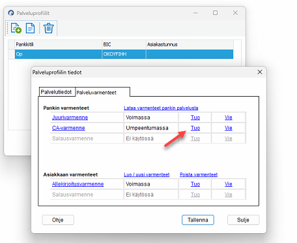Click the Poista varmenteet link

tap(199, 174)
